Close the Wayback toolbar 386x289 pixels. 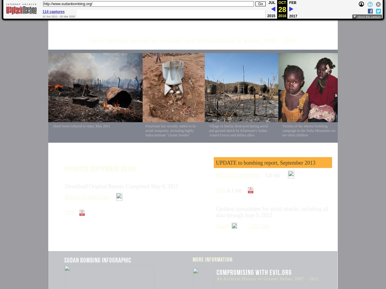click(x=378, y=4)
